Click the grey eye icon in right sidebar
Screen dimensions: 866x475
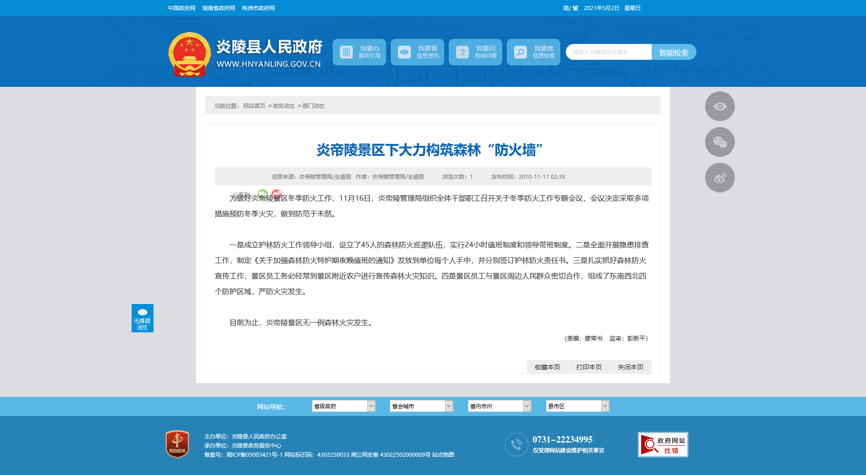[720, 107]
